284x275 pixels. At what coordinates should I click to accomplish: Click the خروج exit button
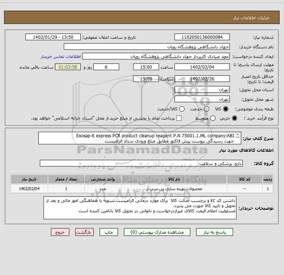[60, 232]
